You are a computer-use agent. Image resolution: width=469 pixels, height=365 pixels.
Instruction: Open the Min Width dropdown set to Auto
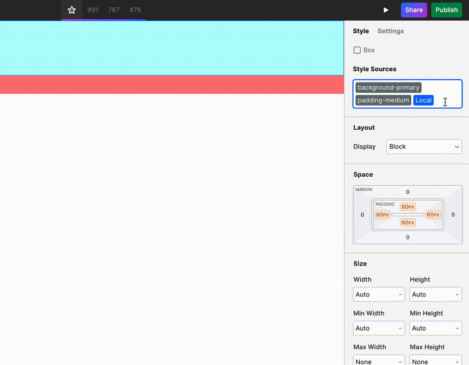click(x=378, y=328)
